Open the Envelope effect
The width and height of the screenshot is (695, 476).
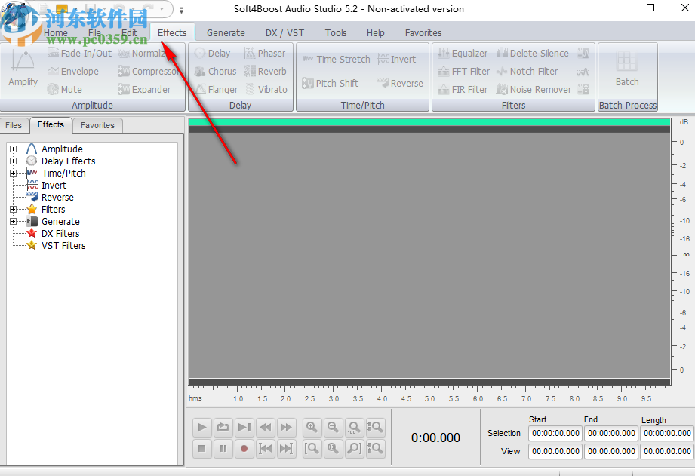72,72
